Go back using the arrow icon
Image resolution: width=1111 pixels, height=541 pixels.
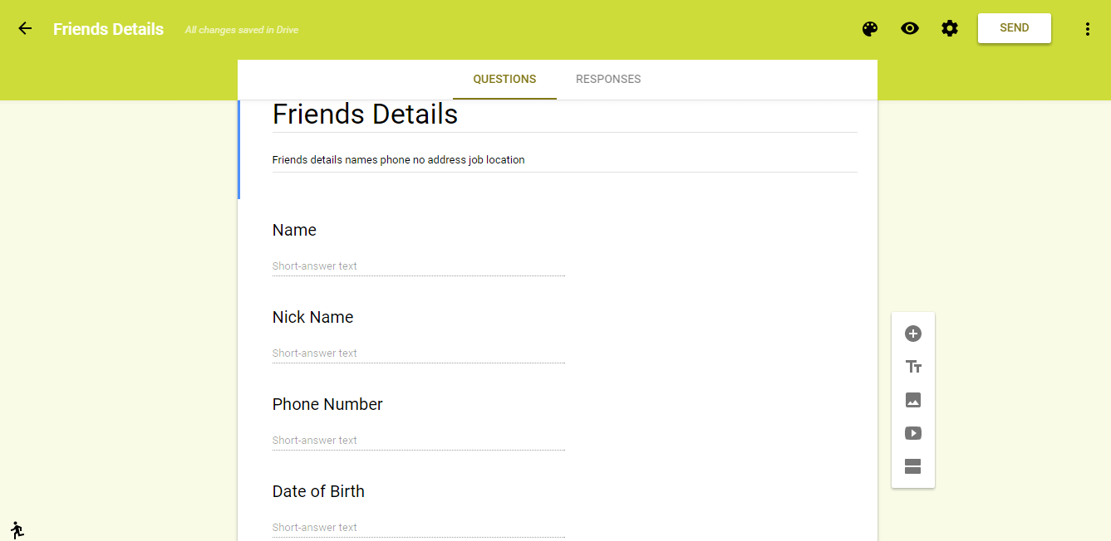pyautogui.click(x=25, y=28)
